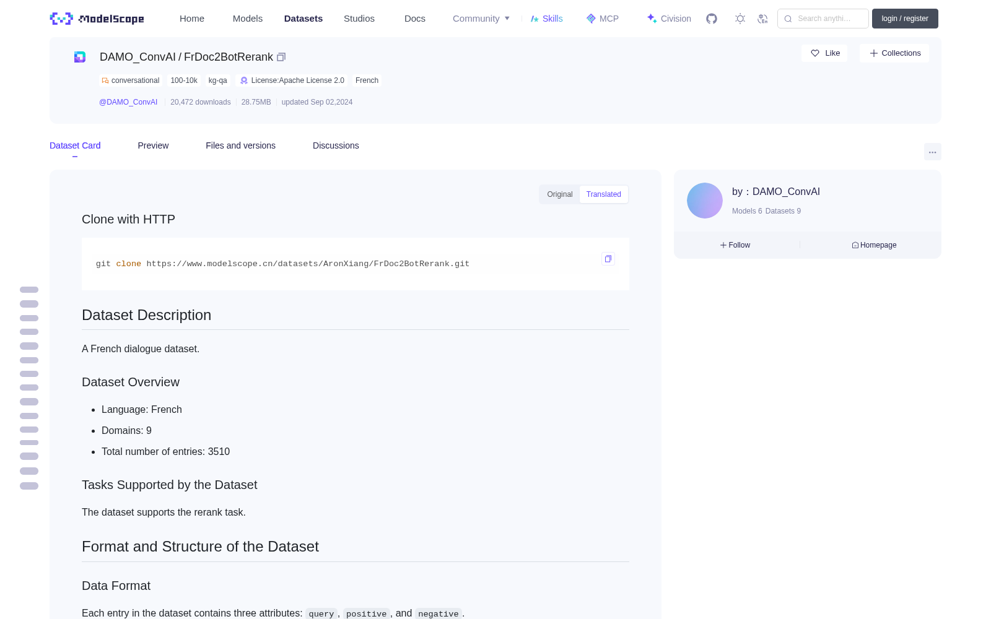The height and width of the screenshot is (619, 991).
Task: Open the @DAMO_ConvAI owner link
Action: click(x=128, y=102)
